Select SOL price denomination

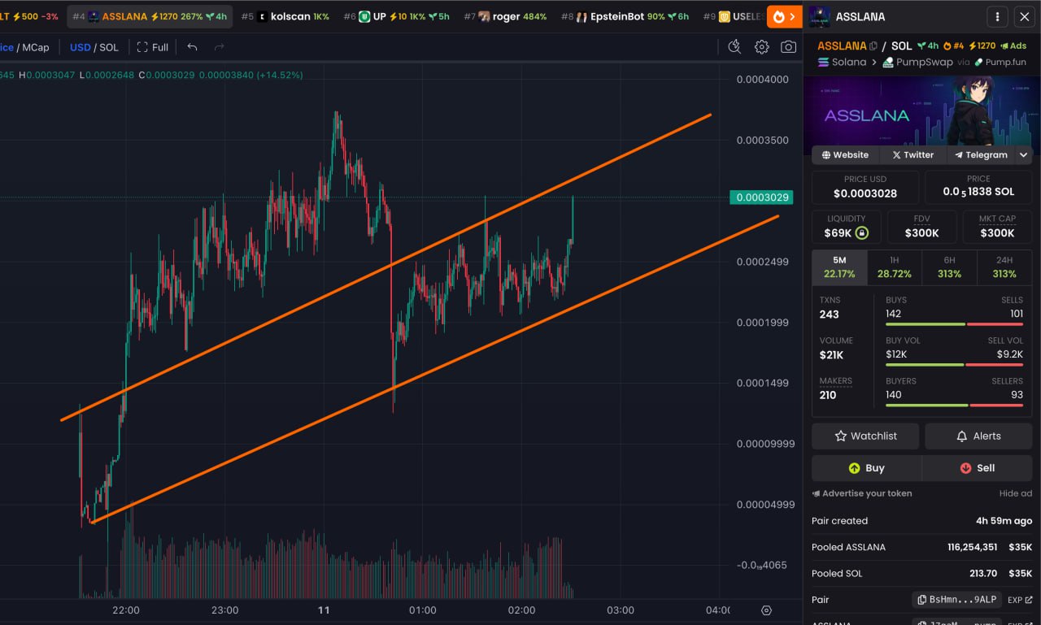coord(109,47)
